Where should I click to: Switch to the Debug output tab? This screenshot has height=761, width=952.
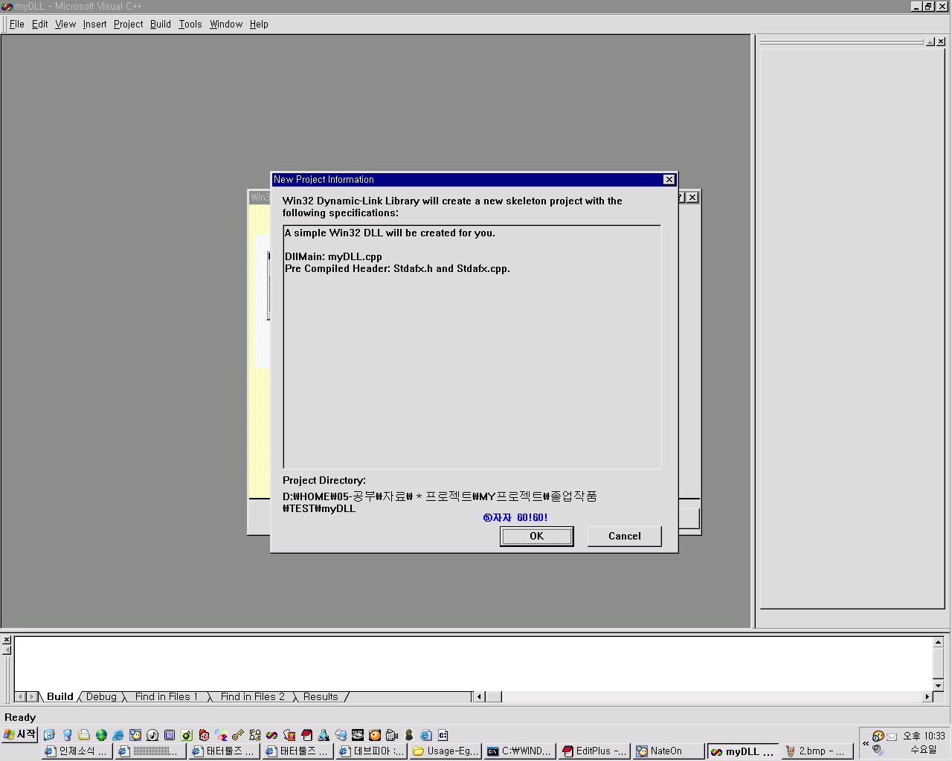tap(101, 696)
